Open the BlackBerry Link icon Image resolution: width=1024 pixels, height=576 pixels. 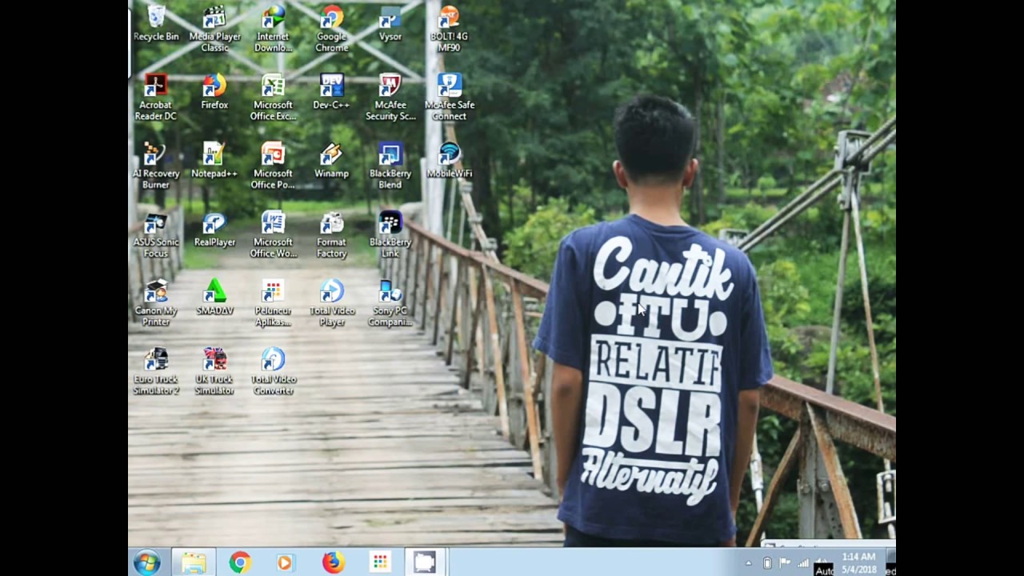click(390, 234)
